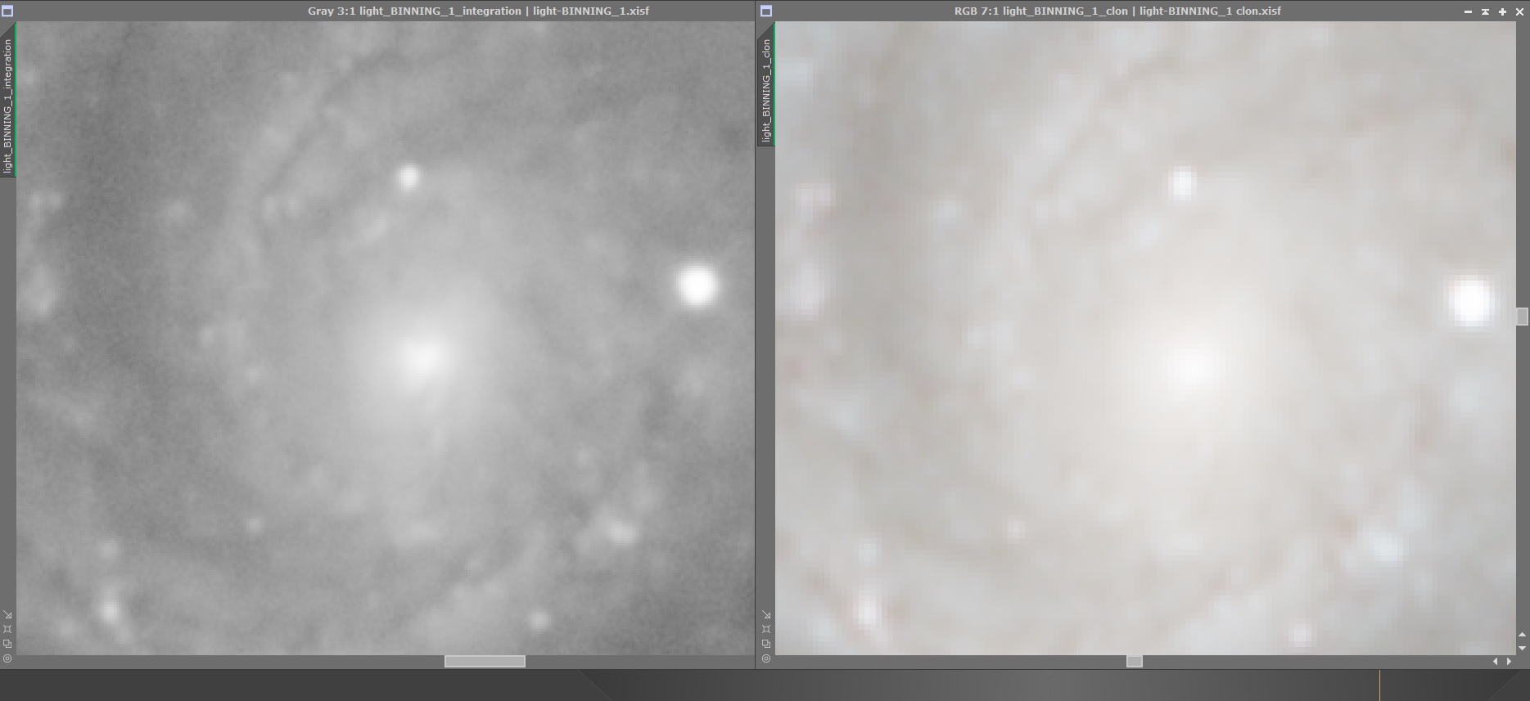This screenshot has width=1530, height=701.
Task: Click vertical scrollbar thumb of clon window
Action: [x=1522, y=317]
